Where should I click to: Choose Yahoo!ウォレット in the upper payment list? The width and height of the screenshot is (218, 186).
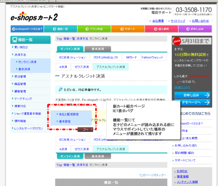[x=154, y=58]
